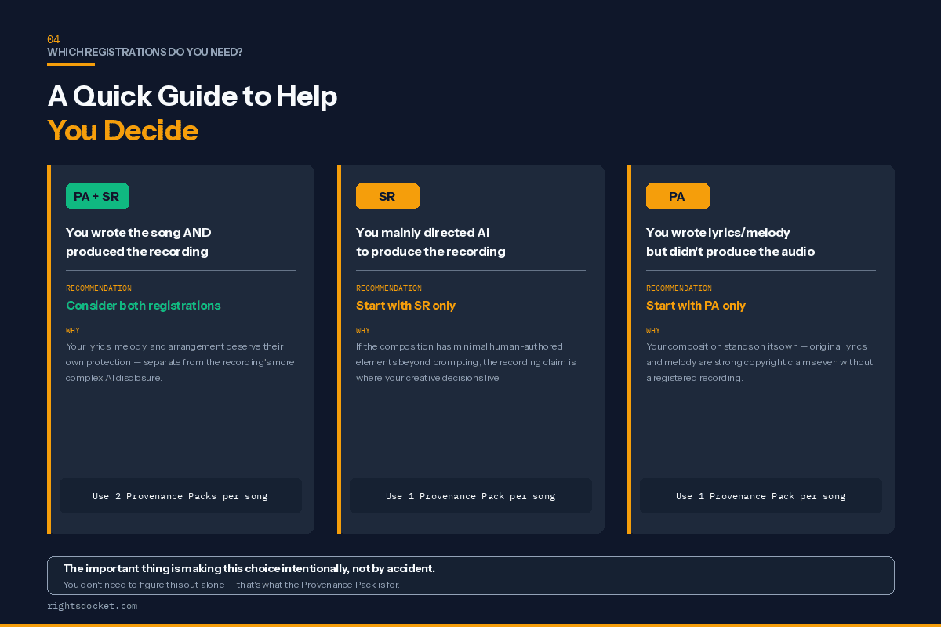
Task: Click the WHY label in the PA + SR card
Action: [x=73, y=331]
